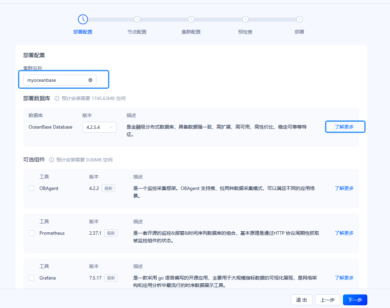Clear the cluster name field with the x icon
Screen dimensions: 390x308
[90, 80]
